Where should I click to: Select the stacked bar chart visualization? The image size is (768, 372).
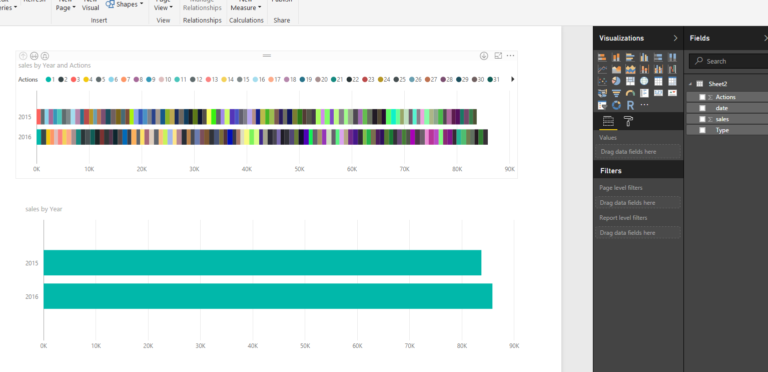[x=602, y=57]
